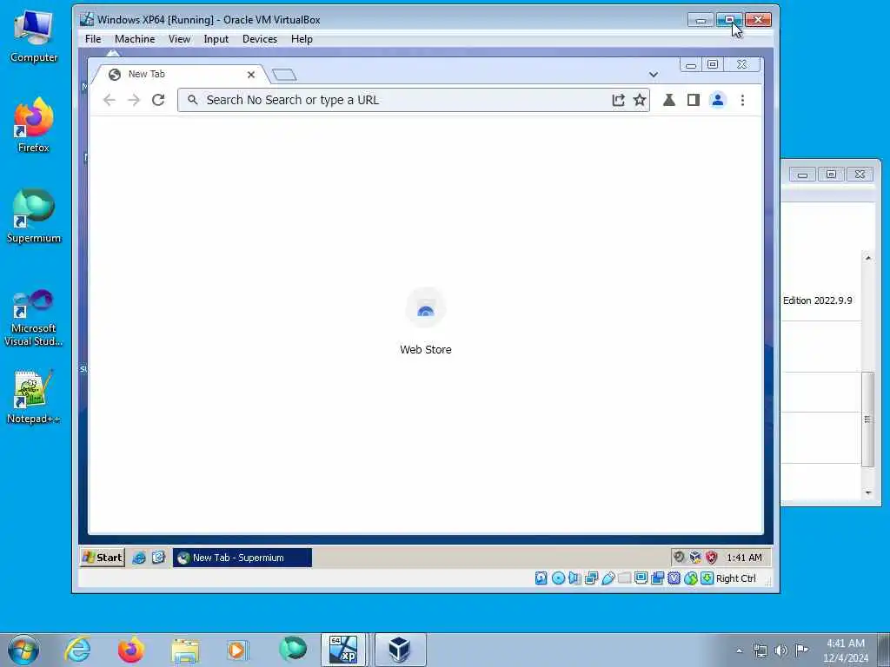Open File Explorer from the taskbar
Screen dimensions: 890x667
coord(185,650)
